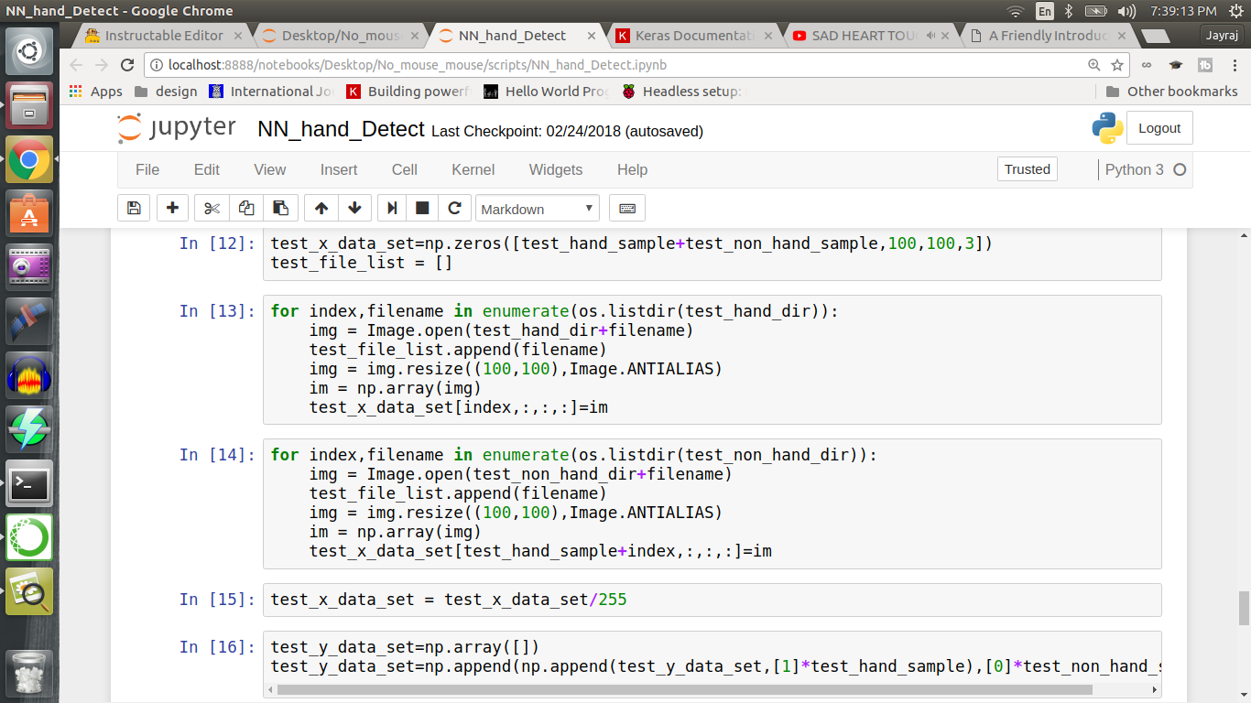Open the zoom magnifier icon in the address bar

pos(1094,65)
